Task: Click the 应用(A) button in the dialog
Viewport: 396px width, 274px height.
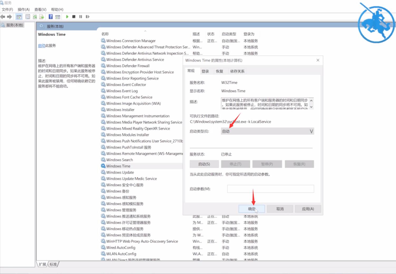Action: [x=308, y=209]
